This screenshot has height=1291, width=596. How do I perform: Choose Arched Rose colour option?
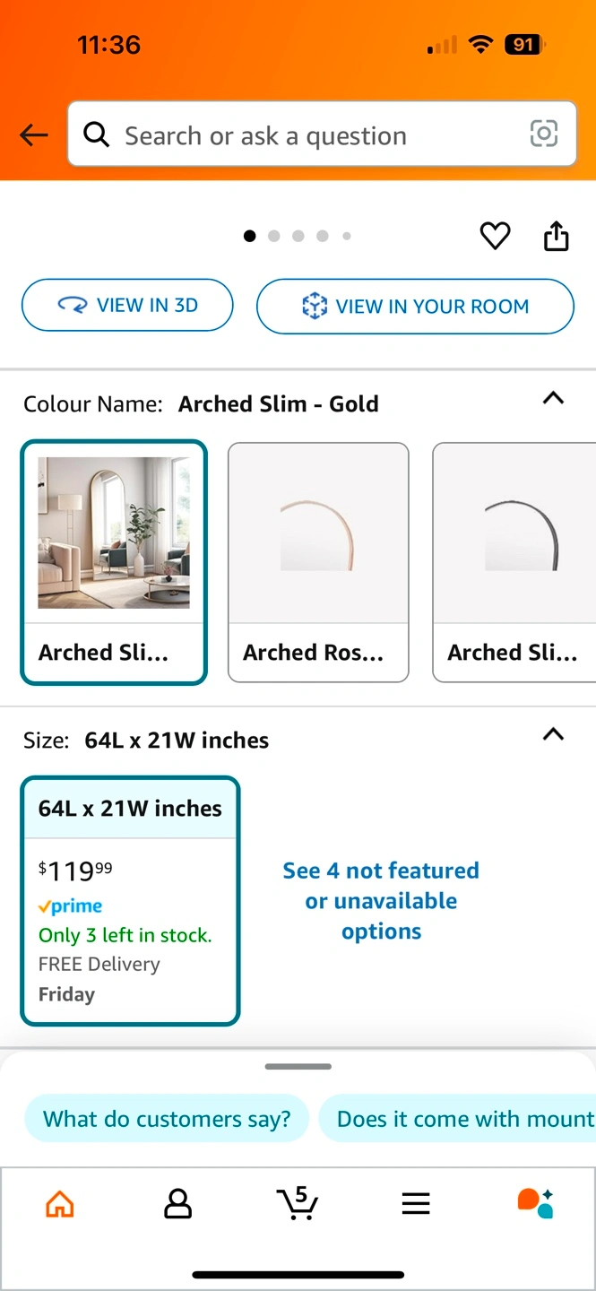318,562
